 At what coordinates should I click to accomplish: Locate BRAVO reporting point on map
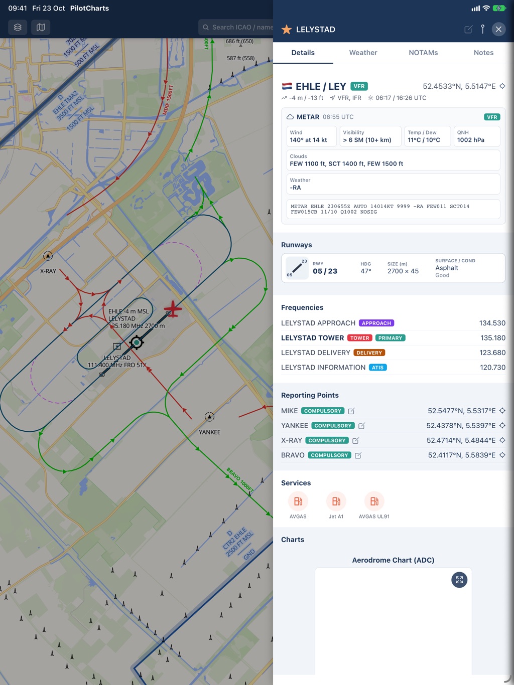[x=502, y=455]
